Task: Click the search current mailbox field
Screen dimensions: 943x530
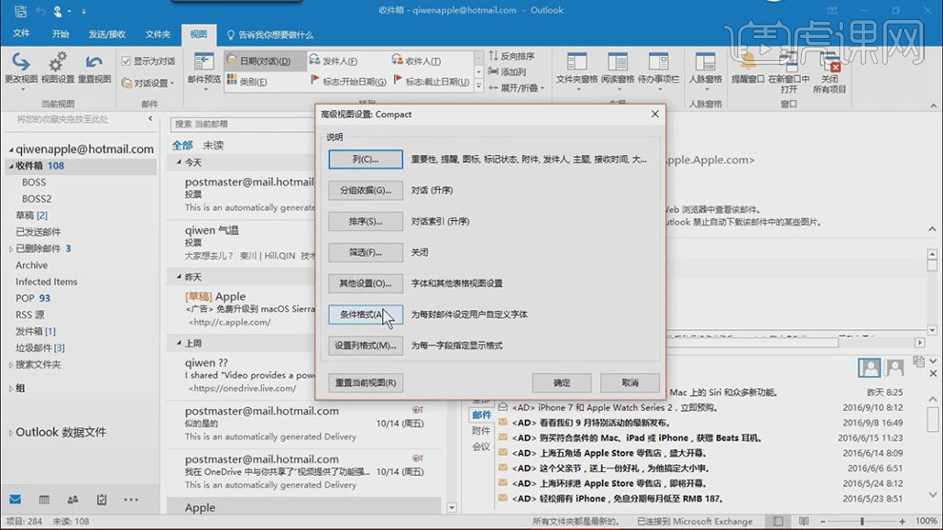Action: (242, 124)
